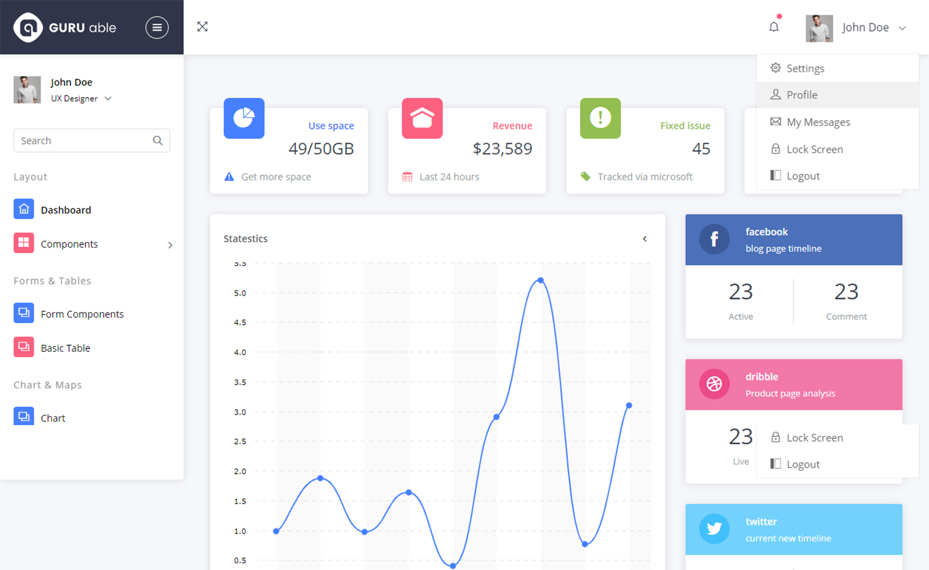Click the Dashboard sidebar icon

click(23, 210)
